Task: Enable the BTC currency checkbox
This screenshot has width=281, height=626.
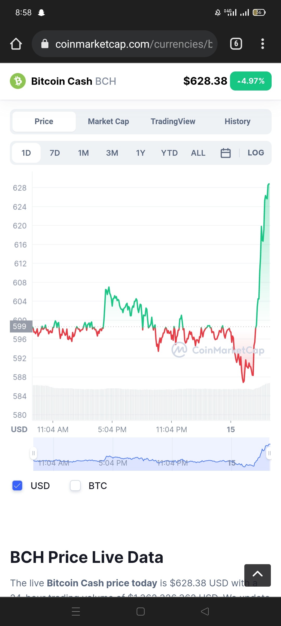Action: coord(75,486)
